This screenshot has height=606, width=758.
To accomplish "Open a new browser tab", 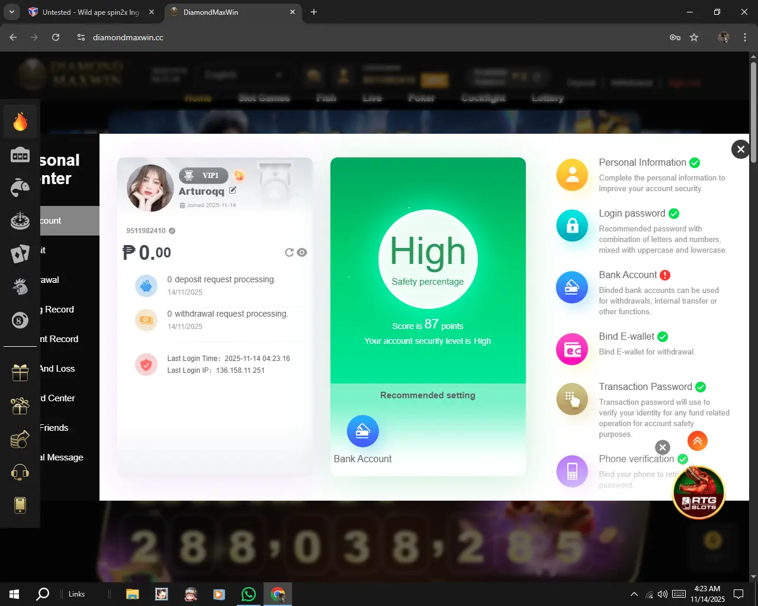I will pos(314,12).
